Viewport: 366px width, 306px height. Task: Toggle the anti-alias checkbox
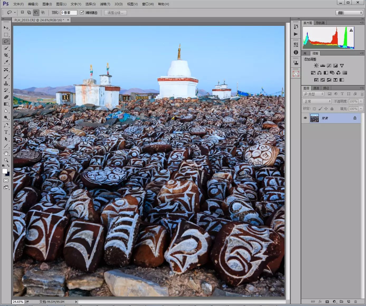(x=82, y=13)
